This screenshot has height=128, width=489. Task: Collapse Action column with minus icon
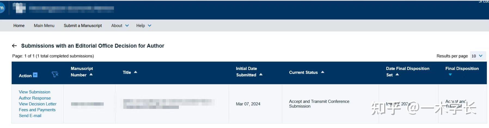click(x=35, y=75)
